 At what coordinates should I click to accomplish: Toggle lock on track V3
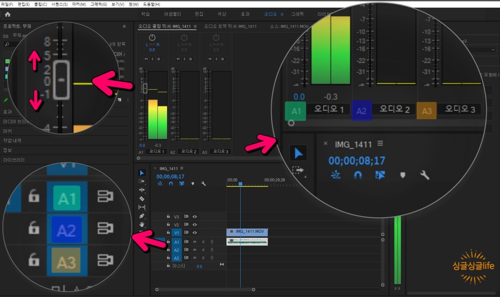tap(168, 217)
